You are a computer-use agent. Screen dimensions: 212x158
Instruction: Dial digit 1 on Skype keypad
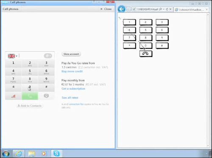click(x=13, y=64)
